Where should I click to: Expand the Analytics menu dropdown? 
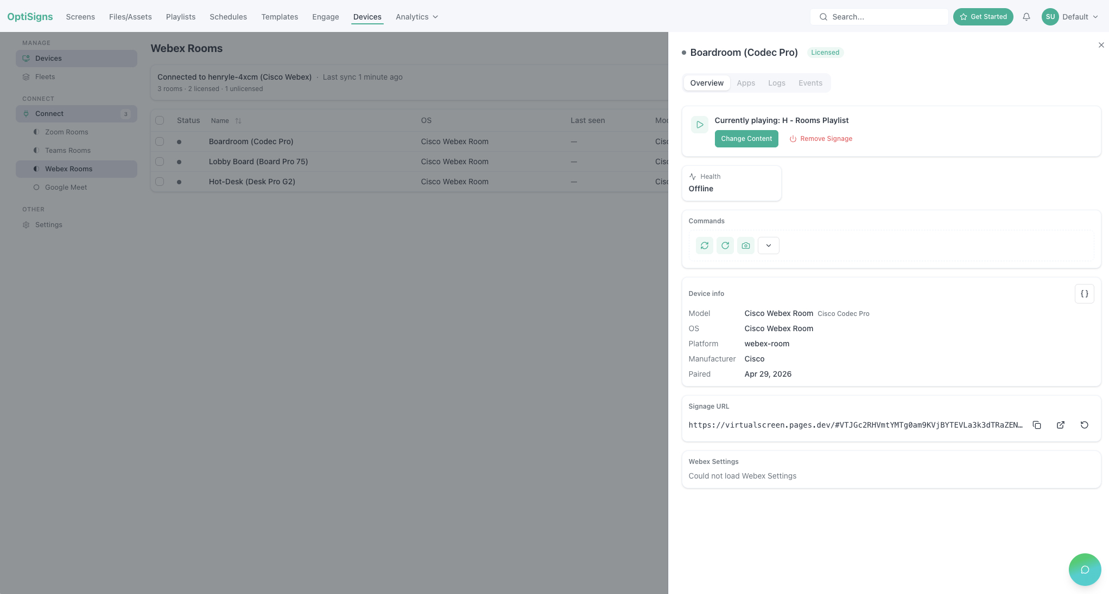coord(417,17)
